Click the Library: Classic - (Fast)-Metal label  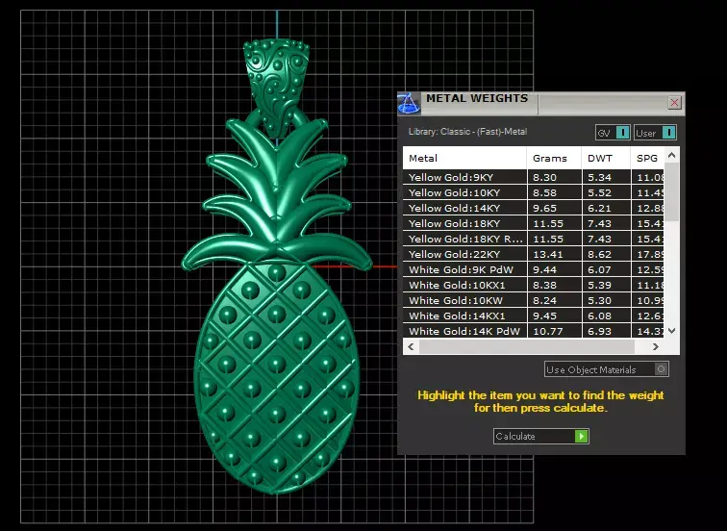tap(467, 132)
